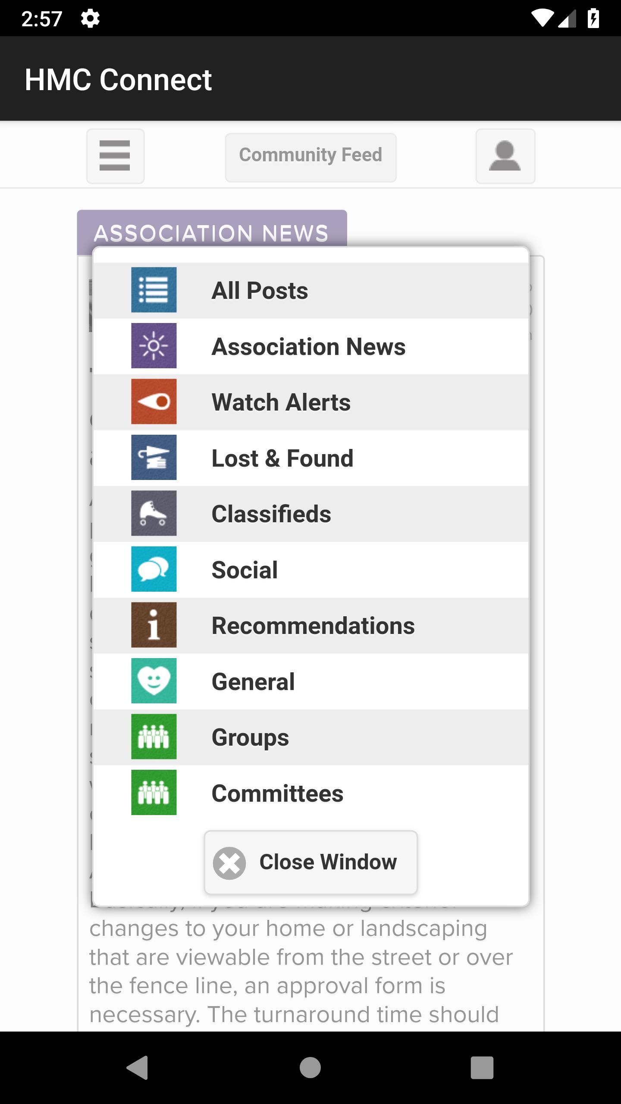Screen dimensions: 621x1104
Task: Click the Social chat bubbles icon
Action: 154,569
